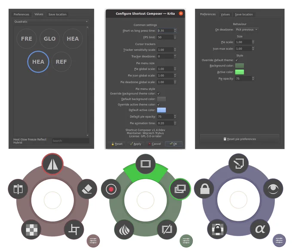Open the On deadzone Pick previous dropdown
The height and width of the screenshot is (251, 292).
[246, 30]
